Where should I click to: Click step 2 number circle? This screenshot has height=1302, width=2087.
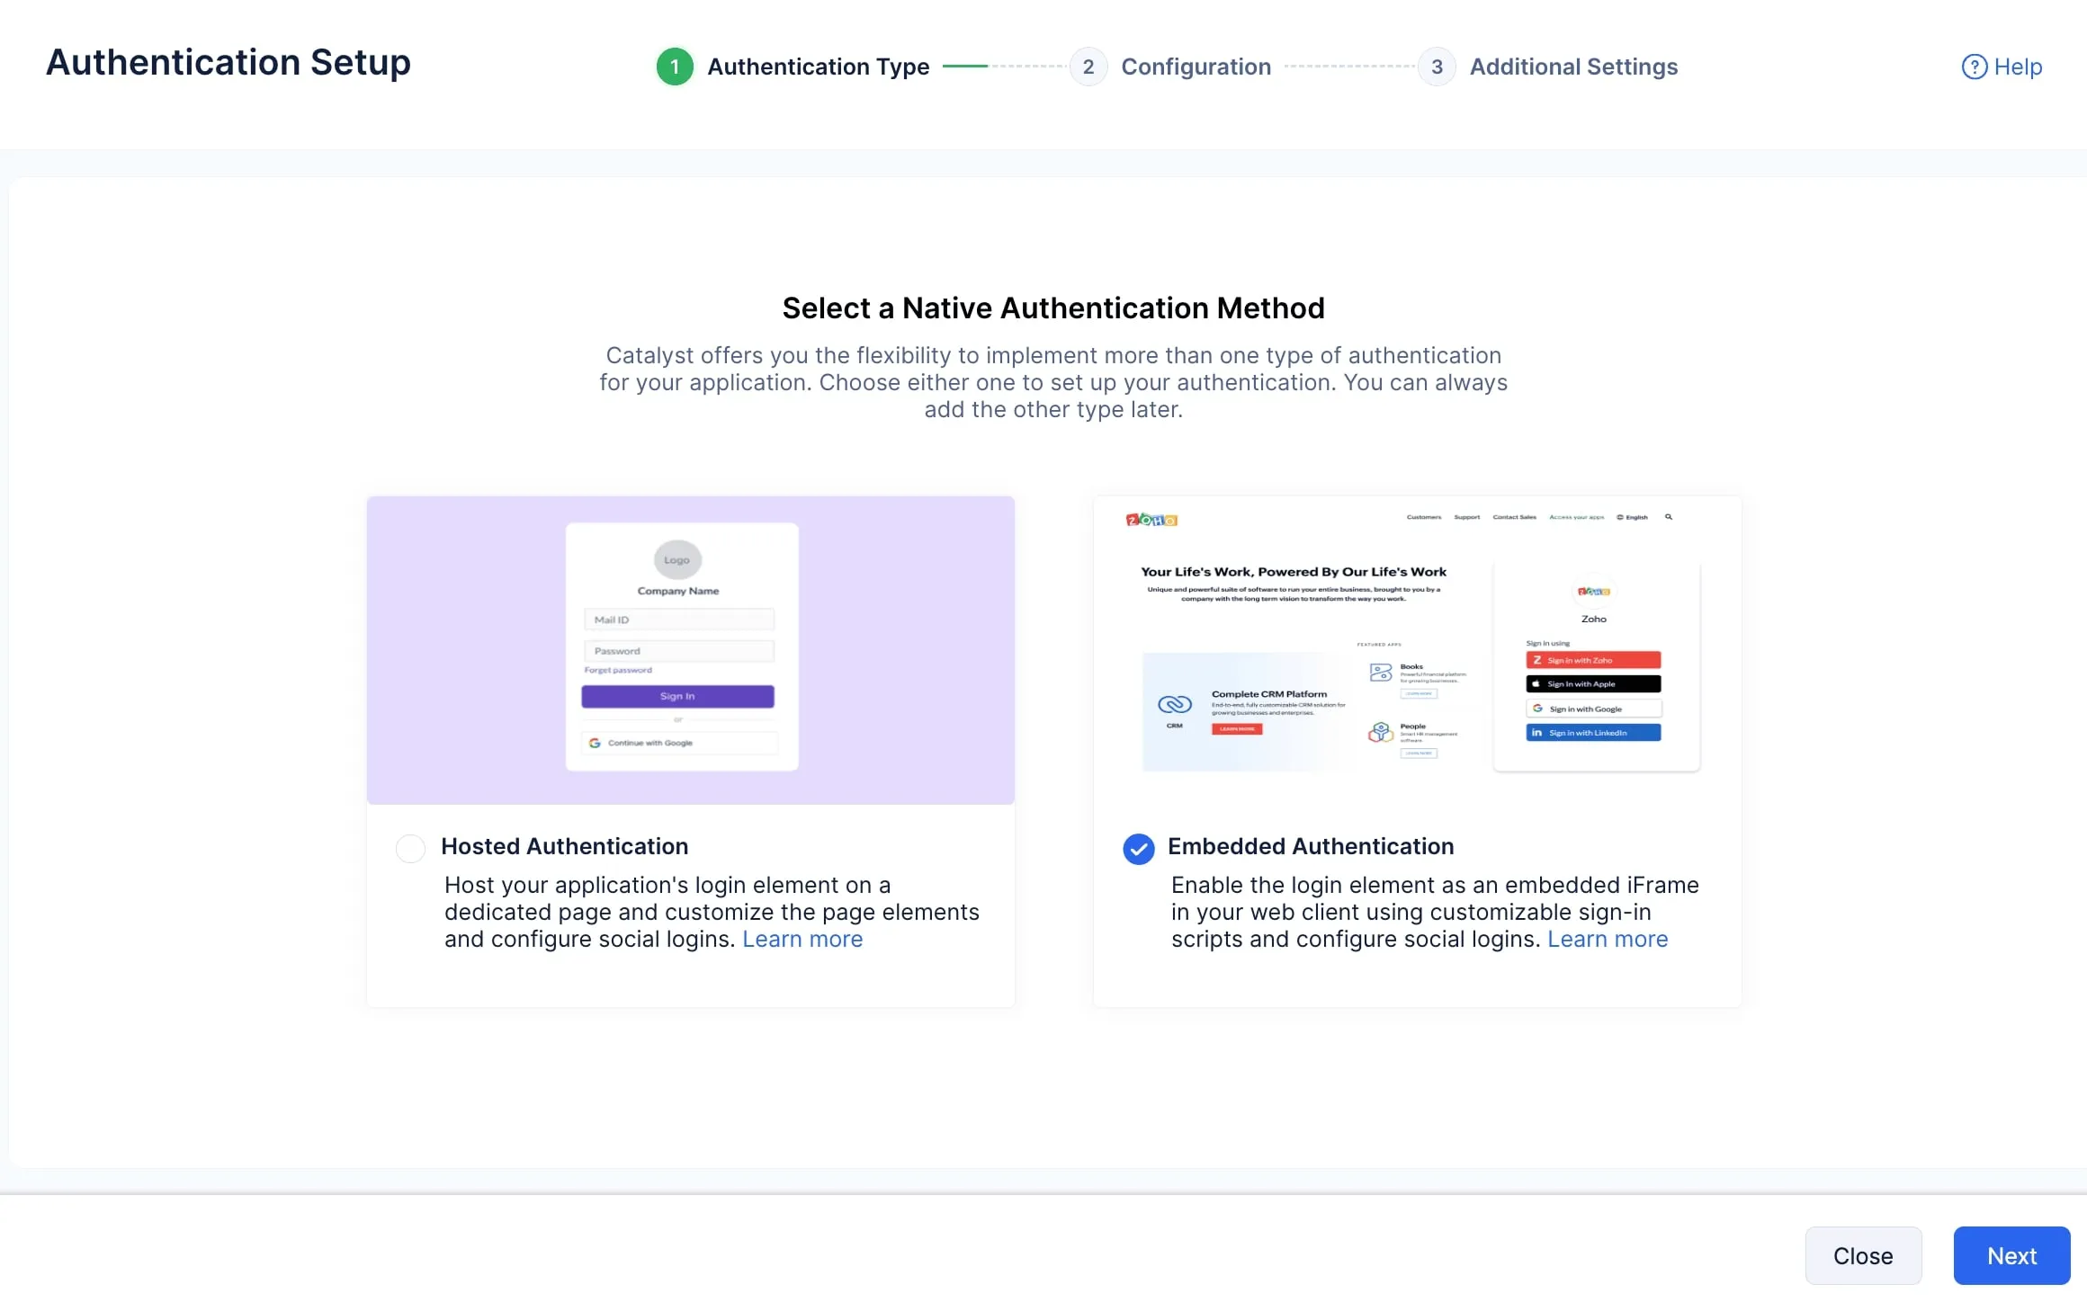[x=1088, y=67]
